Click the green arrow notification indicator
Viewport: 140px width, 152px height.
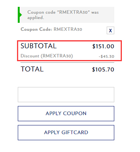pos(21,15)
